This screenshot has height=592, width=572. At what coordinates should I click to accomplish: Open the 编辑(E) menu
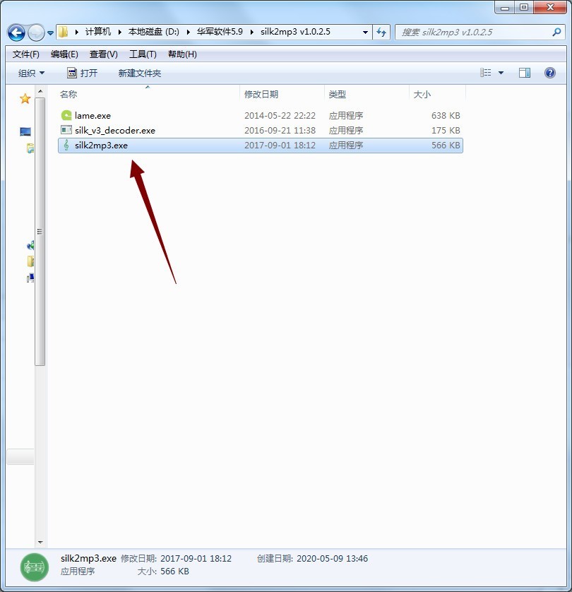click(x=64, y=54)
